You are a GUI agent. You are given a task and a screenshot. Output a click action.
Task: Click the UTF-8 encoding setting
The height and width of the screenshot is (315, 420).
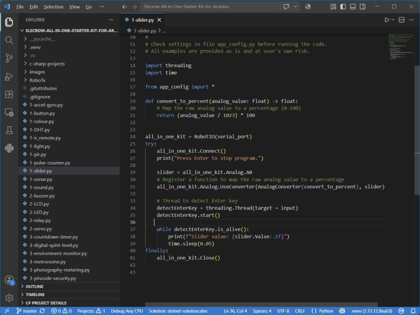point(283,311)
